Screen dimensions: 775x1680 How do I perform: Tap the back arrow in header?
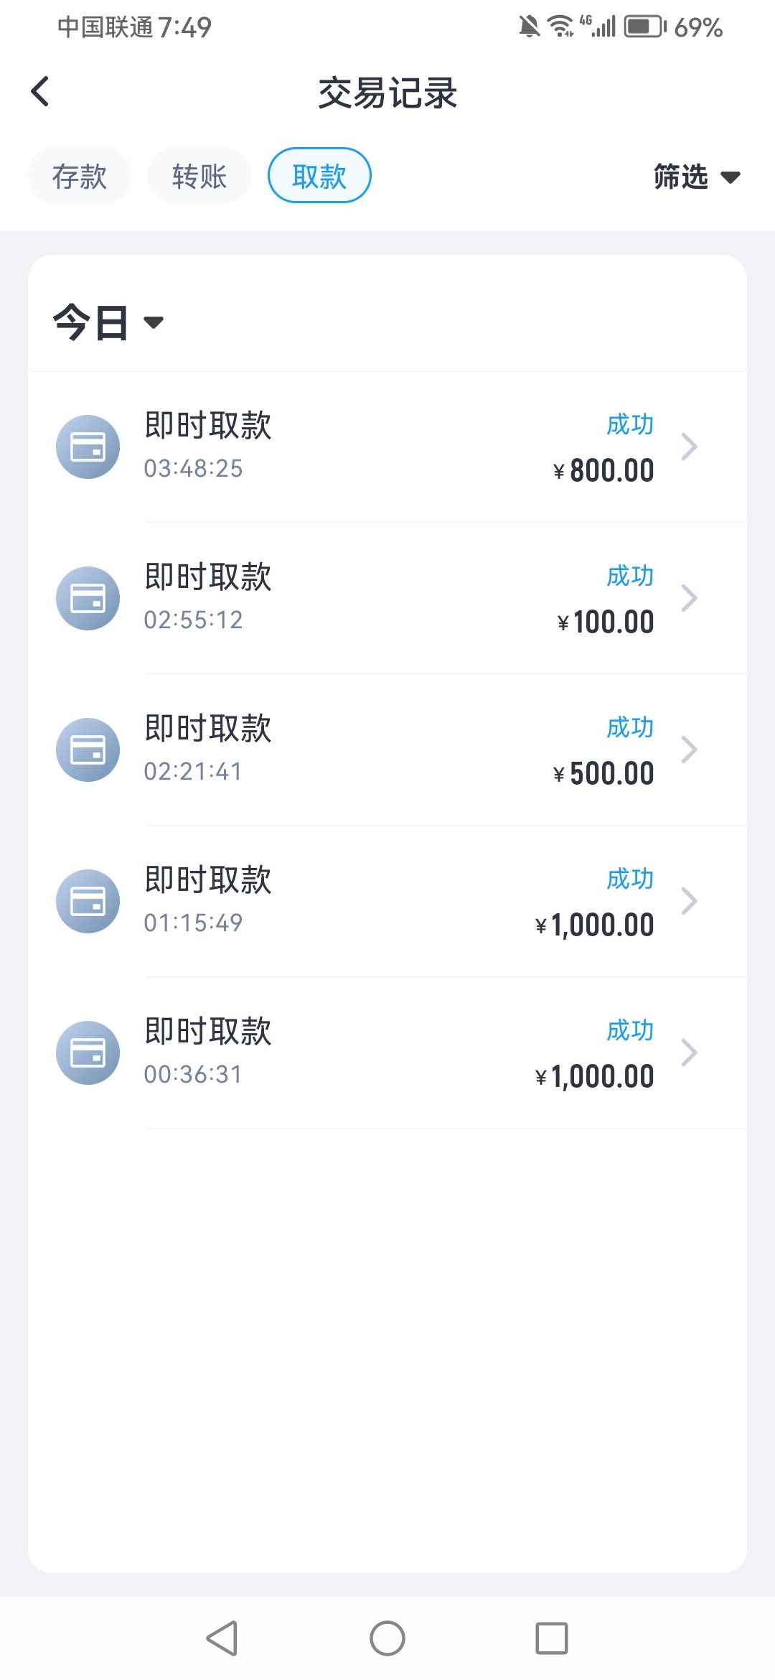[40, 92]
